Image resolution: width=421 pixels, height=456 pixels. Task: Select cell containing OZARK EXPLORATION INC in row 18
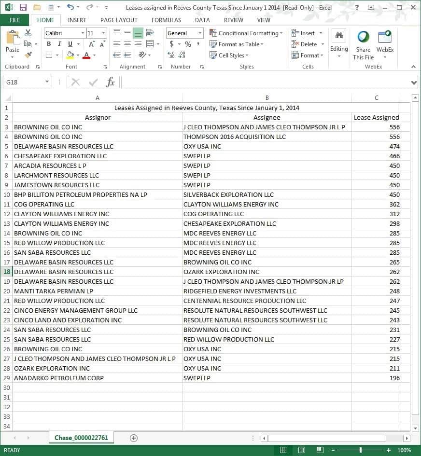(267, 272)
